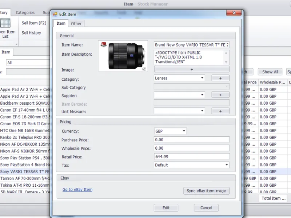Viewport: 291px width, 218px height.
Task: Open the Sub-Category dropdown
Action: click(x=192, y=86)
